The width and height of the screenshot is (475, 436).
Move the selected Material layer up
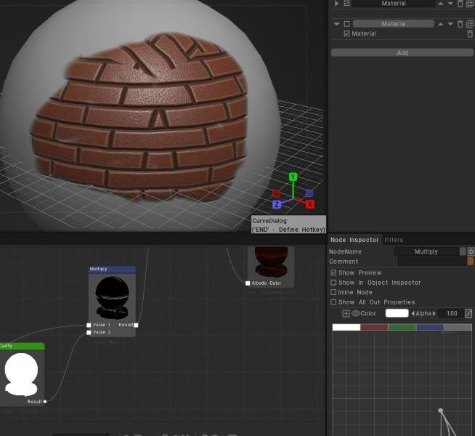tap(441, 24)
